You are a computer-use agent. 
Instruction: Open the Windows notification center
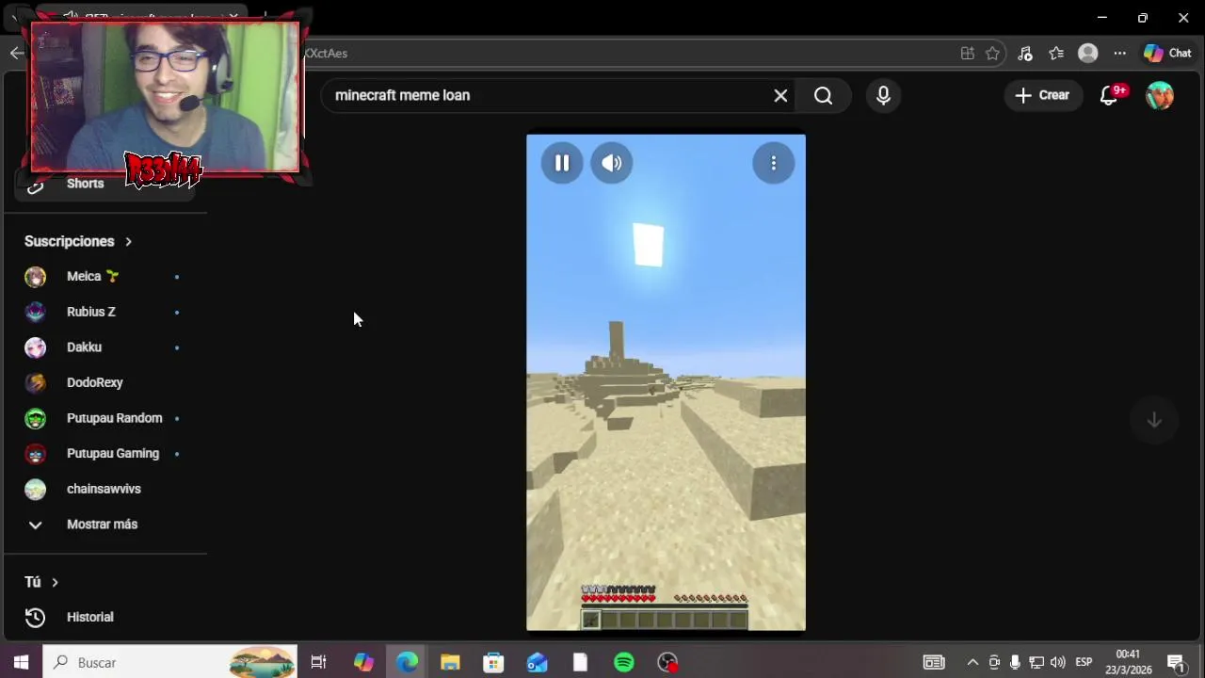(x=1176, y=662)
